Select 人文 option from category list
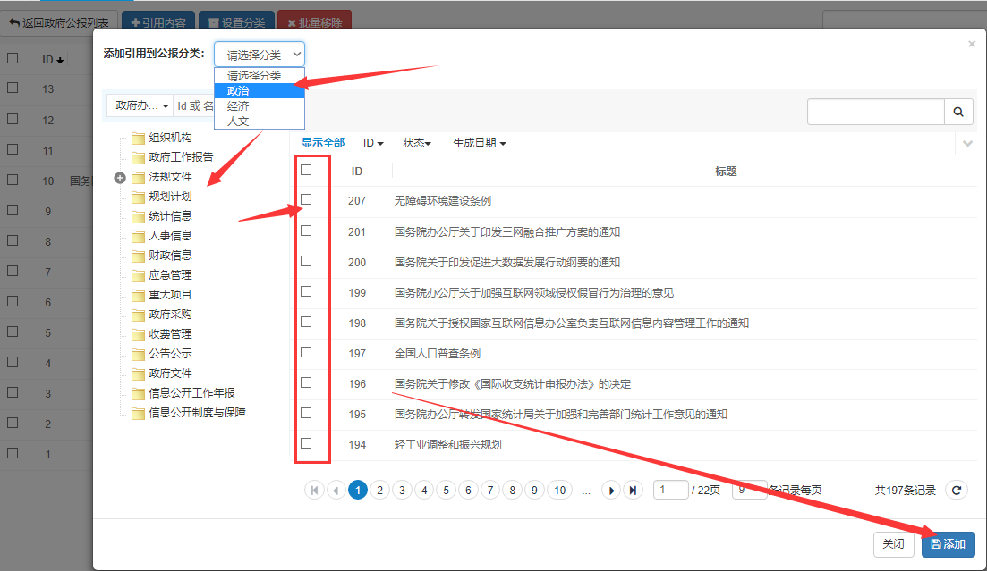 238,122
